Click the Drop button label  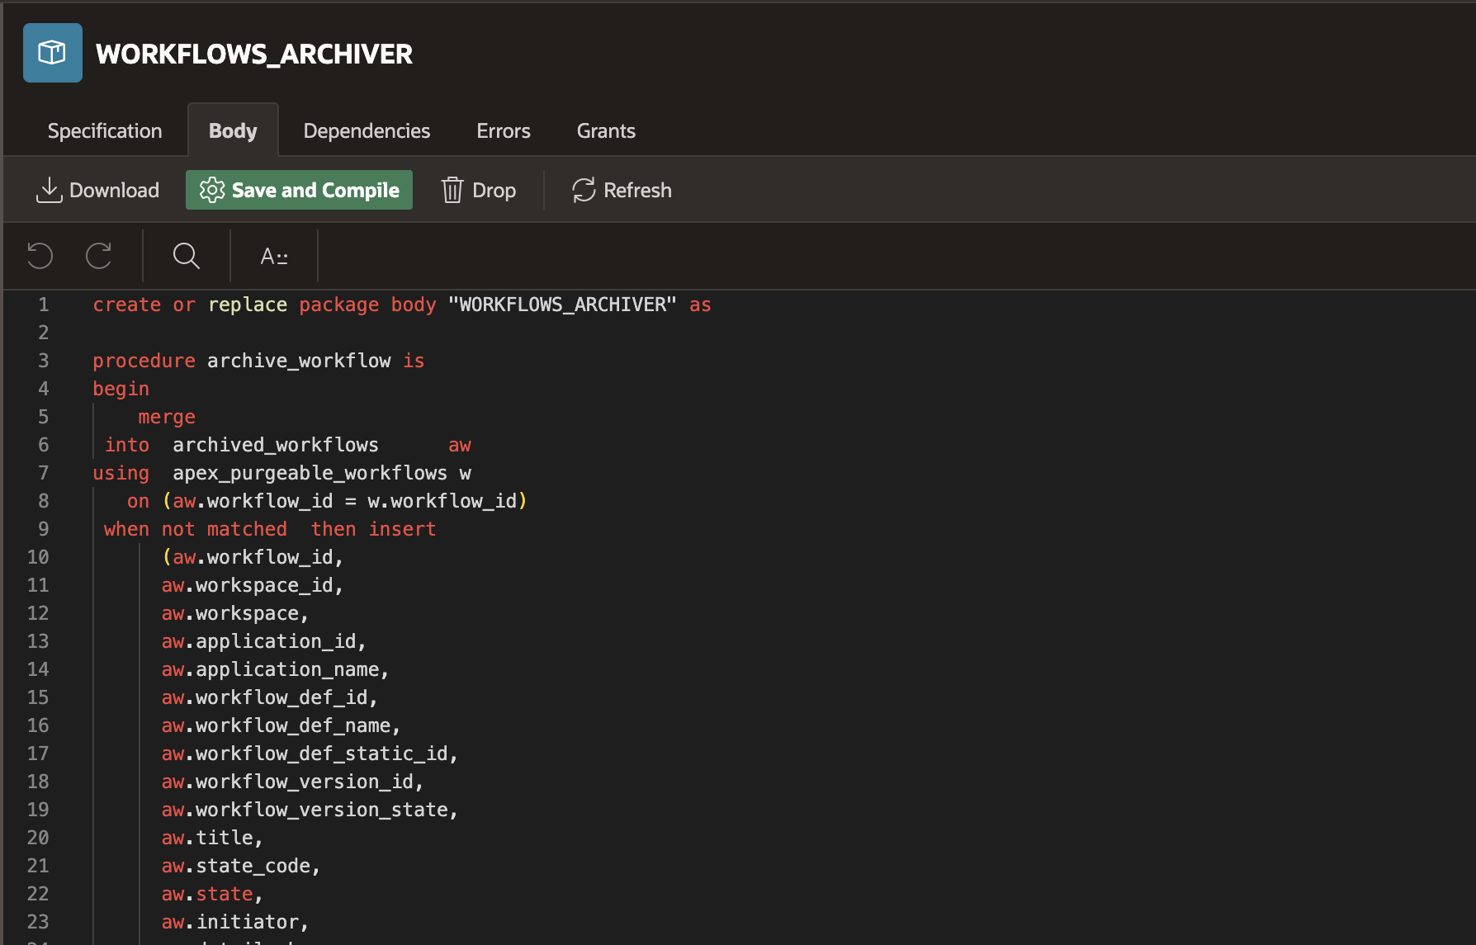point(494,190)
